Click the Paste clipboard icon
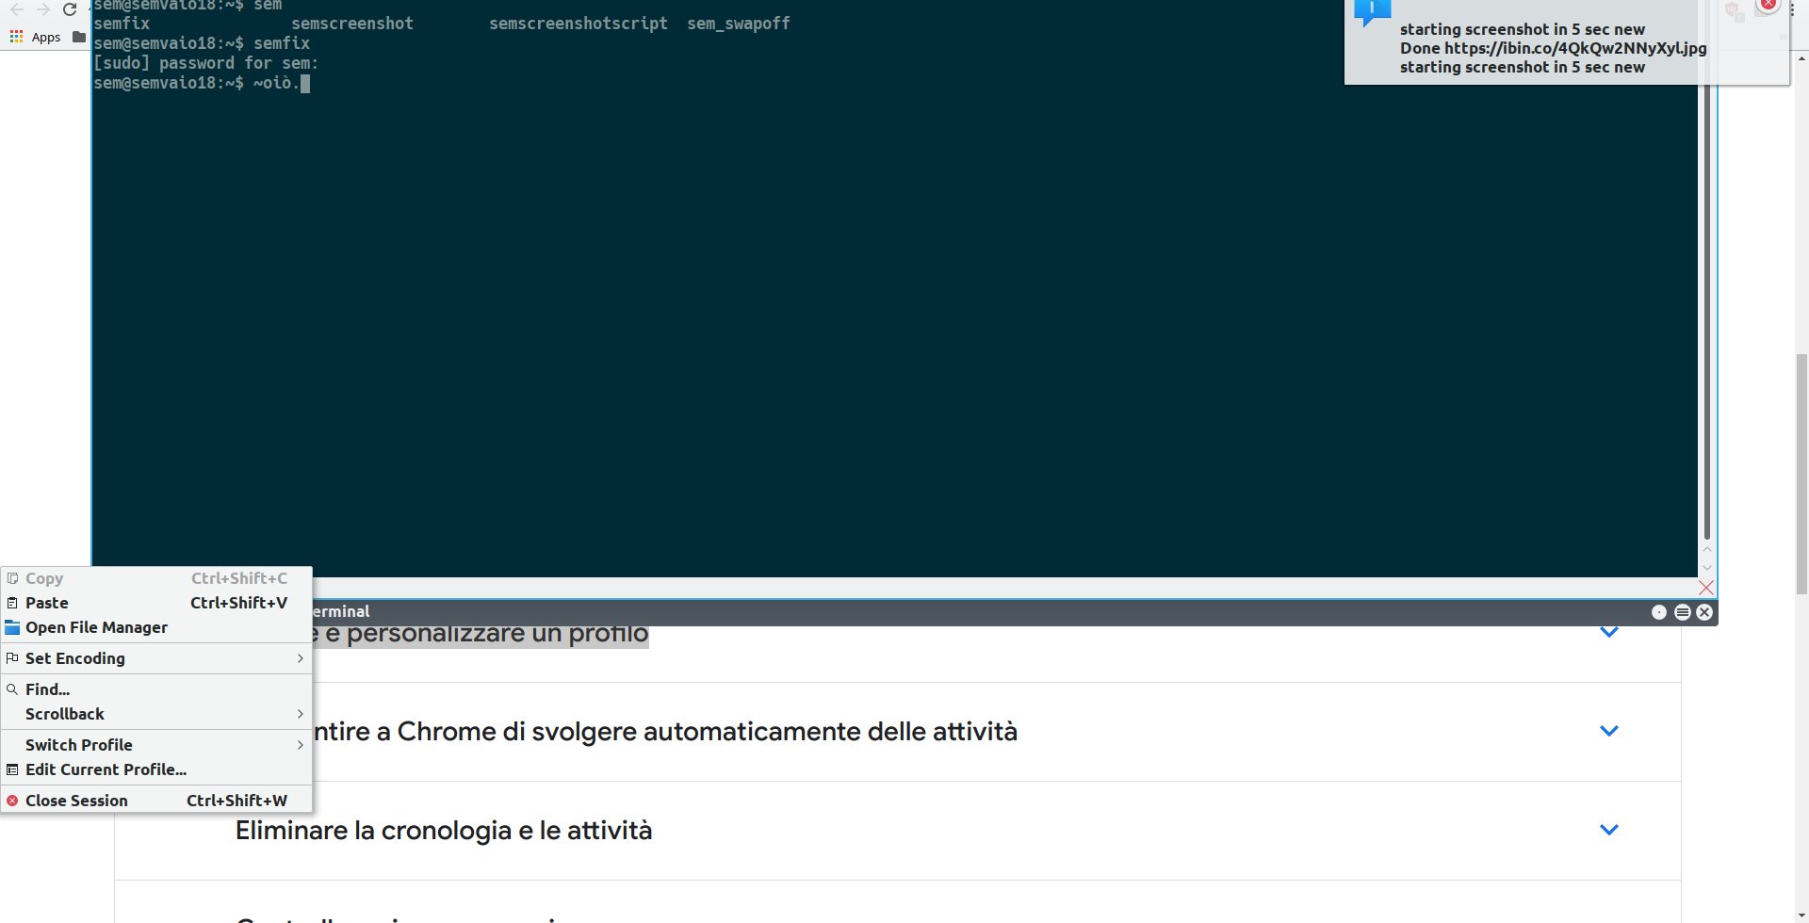1809x923 pixels. [12, 603]
